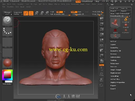Viewport: 135px width, 101px height.
Task: Click the Actual size icon
Action: 102,29
